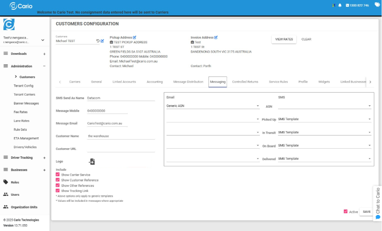Open the Controlled Returns tab
This screenshot has height=231, width=382.
(x=245, y=82)
